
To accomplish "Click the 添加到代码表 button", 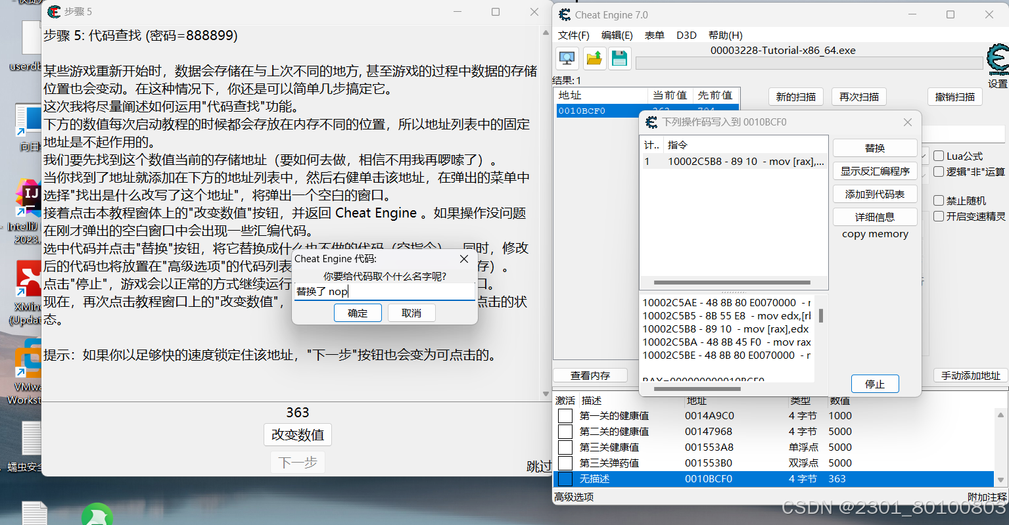I will pyautogui.click(x=875, y=194).
